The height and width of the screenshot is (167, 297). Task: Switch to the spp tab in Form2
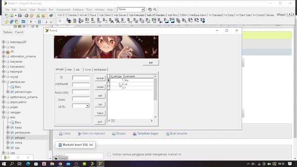point(77,70)
